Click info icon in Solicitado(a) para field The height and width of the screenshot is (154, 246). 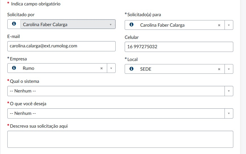coord(131,25)
